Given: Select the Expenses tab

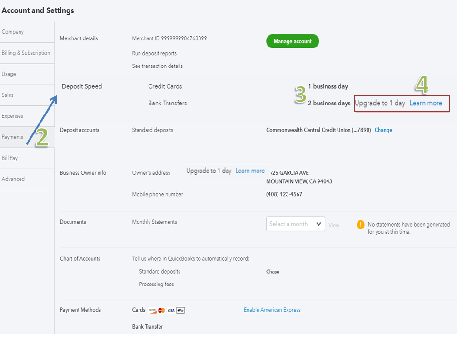Looking at the screenshot, I should [12, 116].
